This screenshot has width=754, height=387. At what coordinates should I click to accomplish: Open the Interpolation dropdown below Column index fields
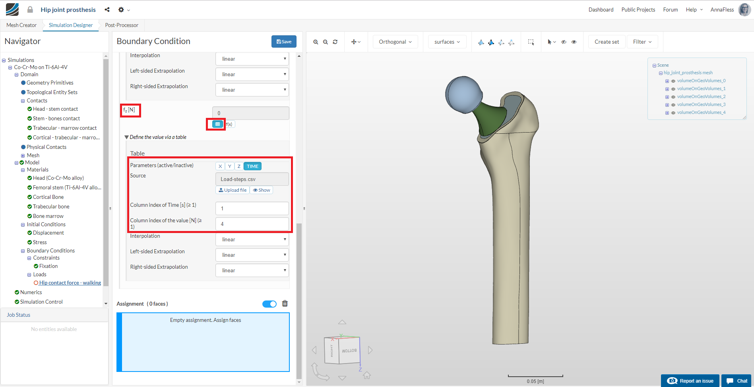[252, 239]
